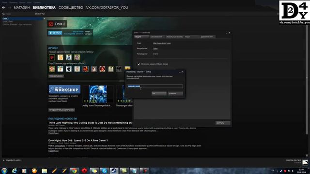Open СПИСОК ДРУЗЕЙ friends list
The image size is (310, 174).
pyautogui.click(x=294, y=160)
